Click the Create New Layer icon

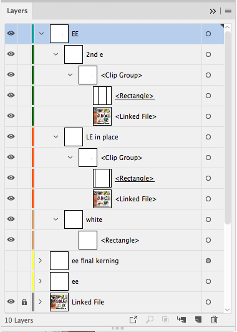(x=198, y=319)
